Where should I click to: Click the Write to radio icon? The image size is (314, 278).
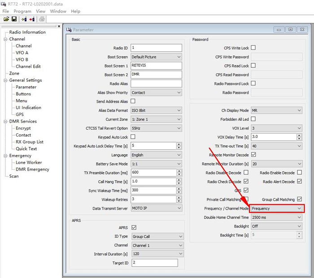[32, 19]
